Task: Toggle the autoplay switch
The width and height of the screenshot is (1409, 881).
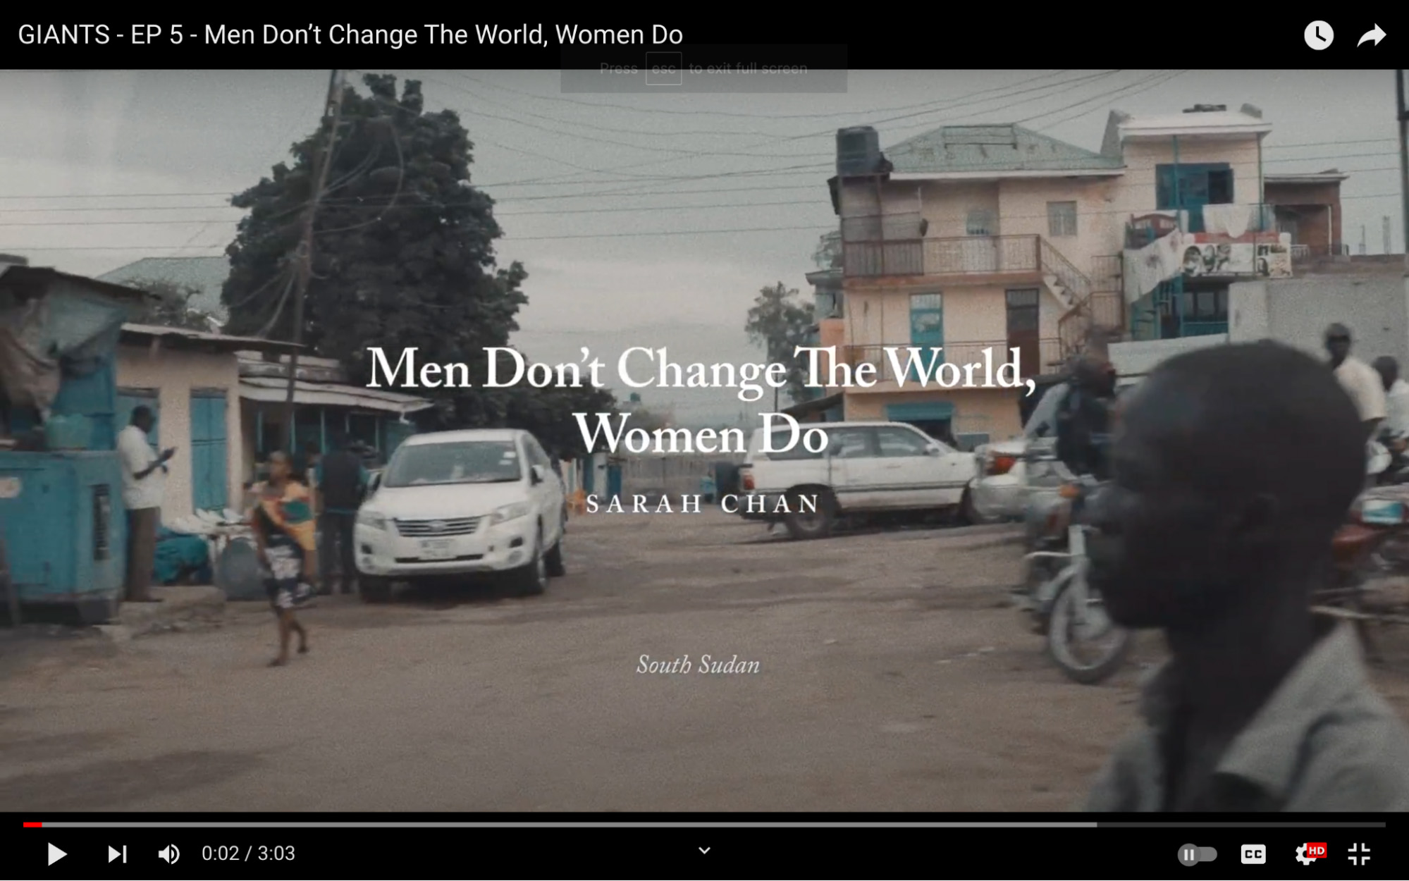Action: pos(1197,854)
